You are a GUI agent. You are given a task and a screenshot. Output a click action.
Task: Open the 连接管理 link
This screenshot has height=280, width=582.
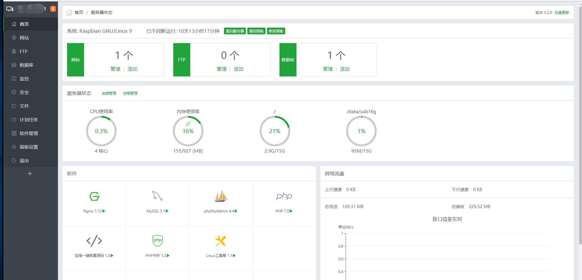click(x=109, y=93)
